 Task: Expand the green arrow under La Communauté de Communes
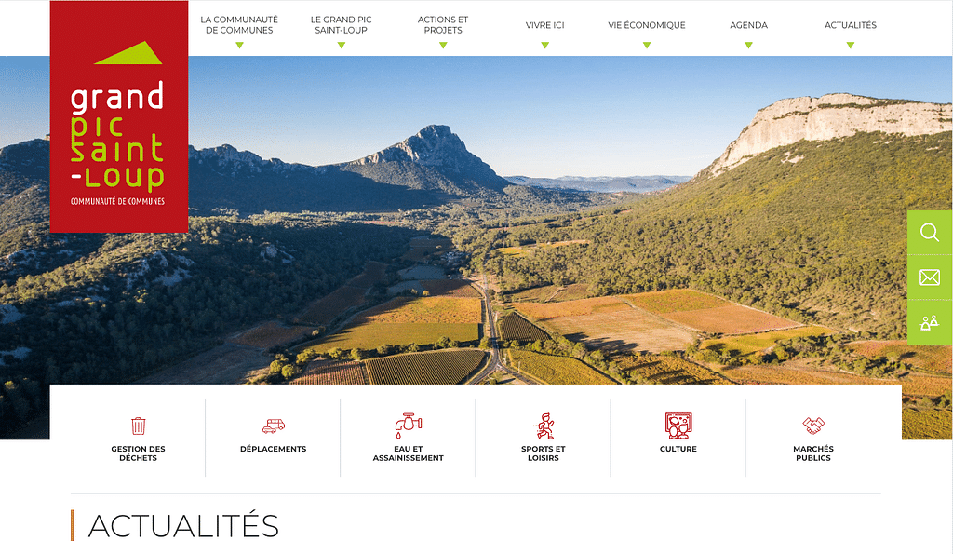[x=239, y=45]
